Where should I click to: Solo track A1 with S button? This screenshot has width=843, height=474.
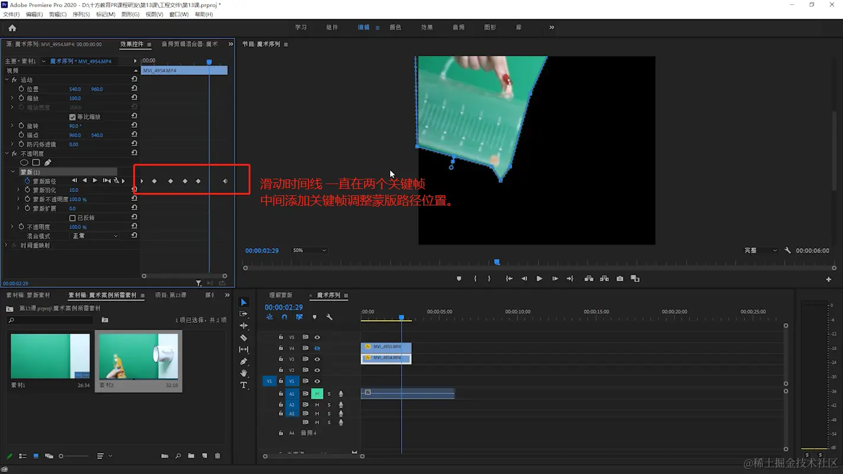coord(329,394)
